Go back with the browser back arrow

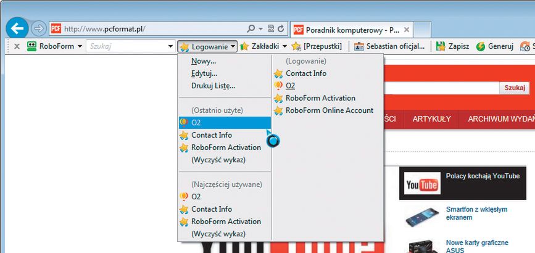(x=17, y=28)
